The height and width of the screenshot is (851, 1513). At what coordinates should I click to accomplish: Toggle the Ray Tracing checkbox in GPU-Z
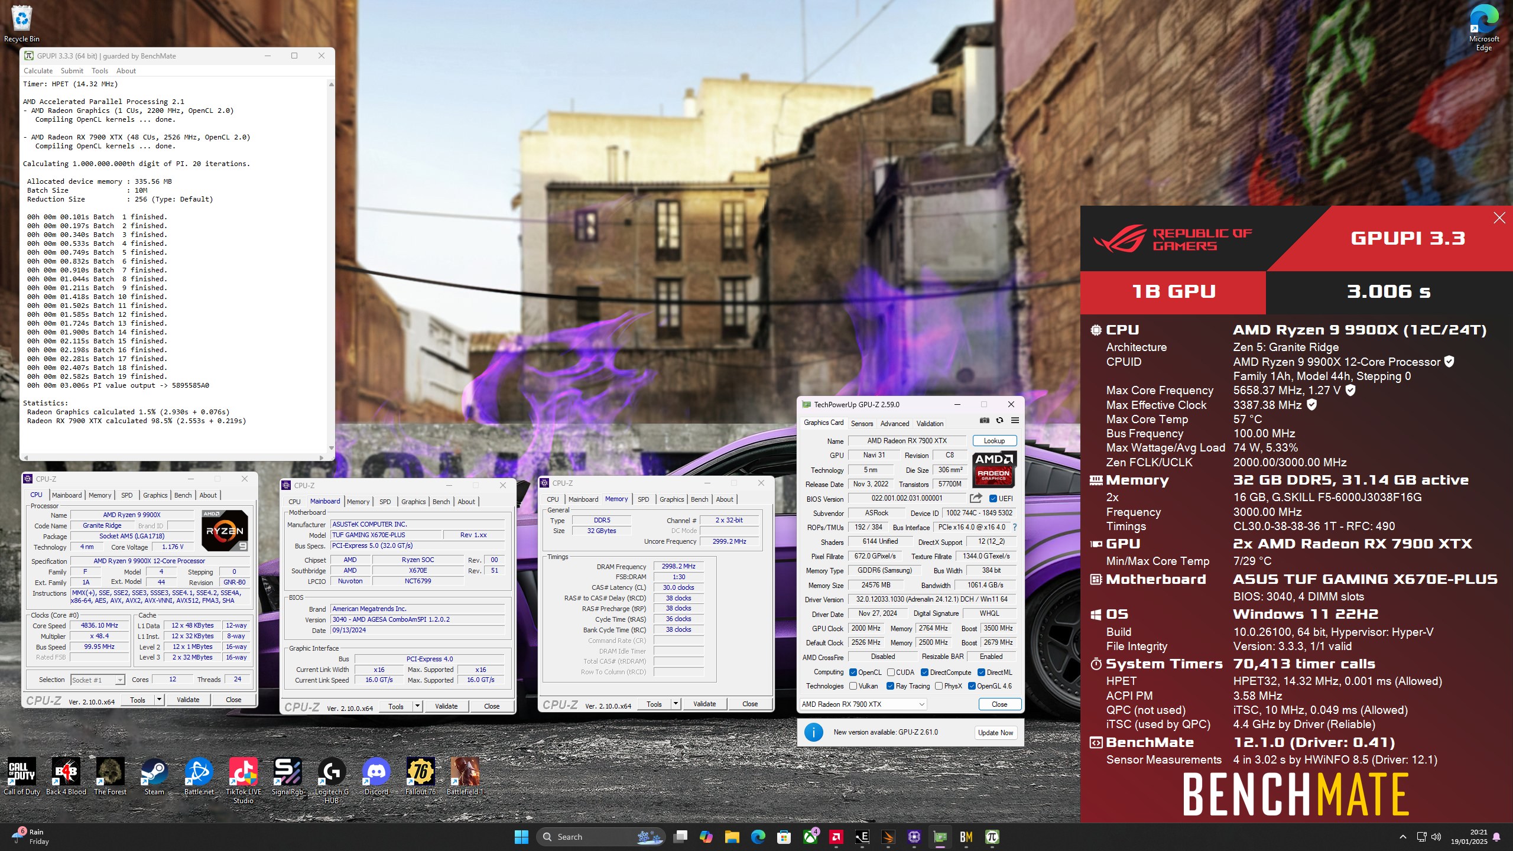click(890, 686)
